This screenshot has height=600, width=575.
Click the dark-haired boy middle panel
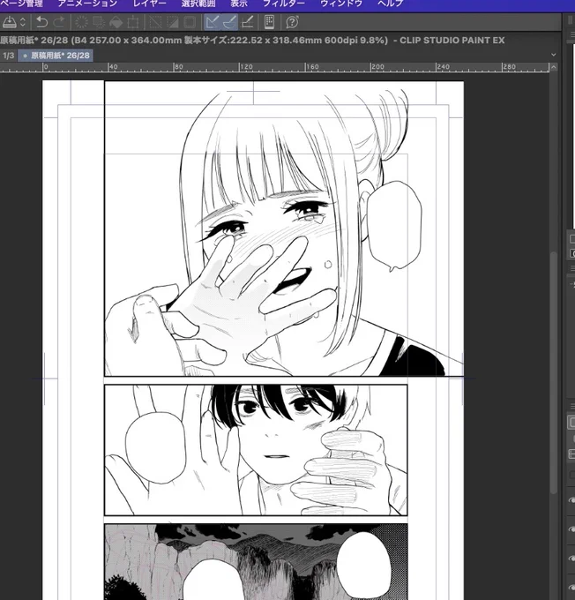(x=256, y=450)
